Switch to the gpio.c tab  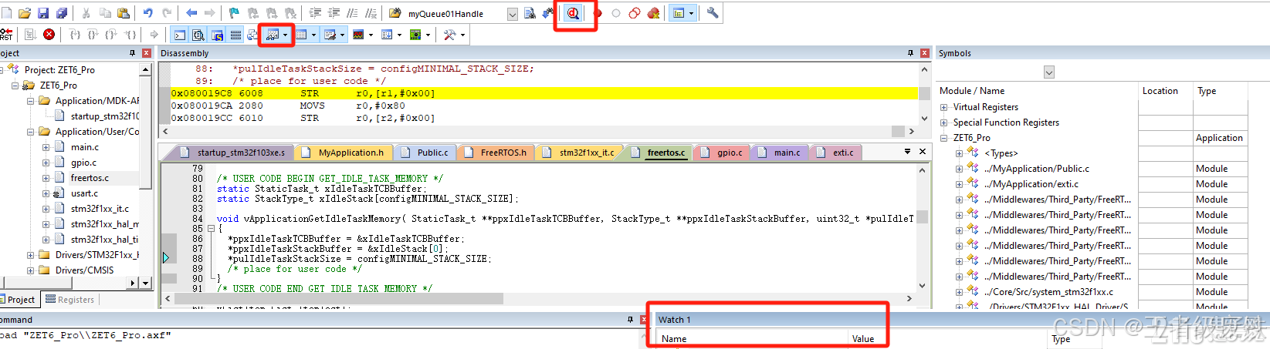723,153
